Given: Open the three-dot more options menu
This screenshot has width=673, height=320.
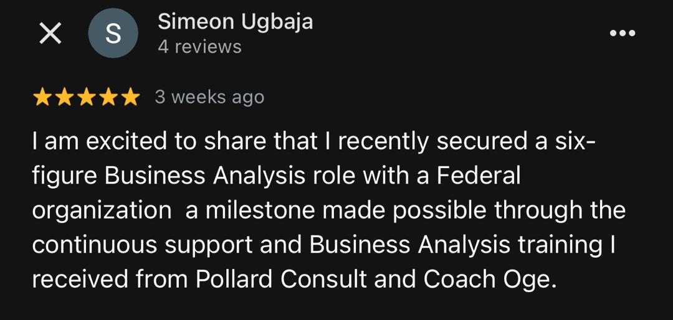Looking at the screenshot, I should pos(622,34).
